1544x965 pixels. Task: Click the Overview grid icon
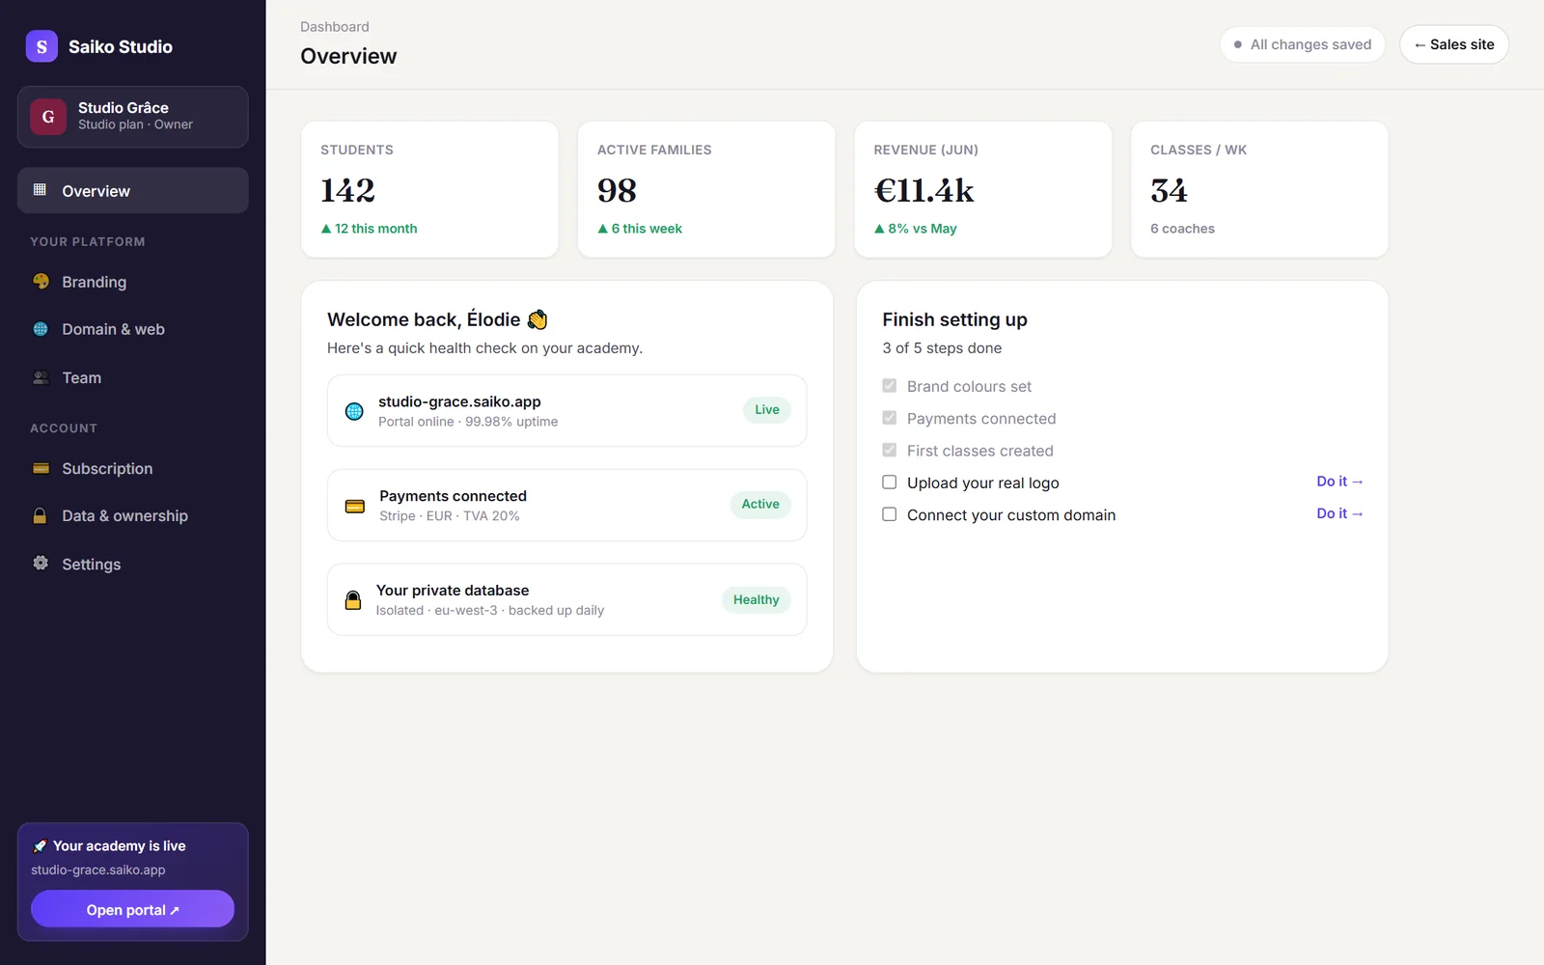coord(40,190)
